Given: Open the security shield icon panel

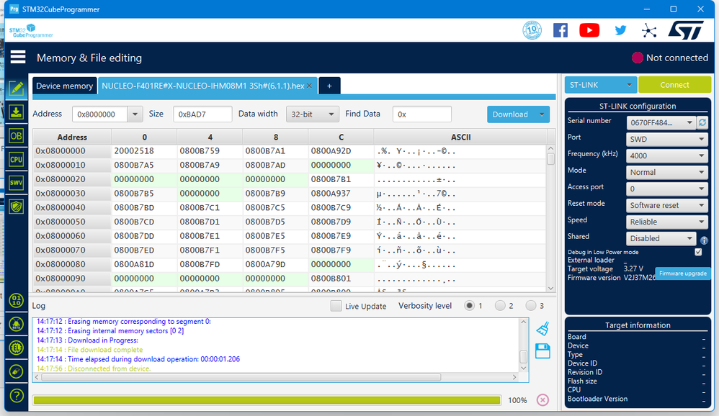Looking at the screenshot, I should 17,207.
